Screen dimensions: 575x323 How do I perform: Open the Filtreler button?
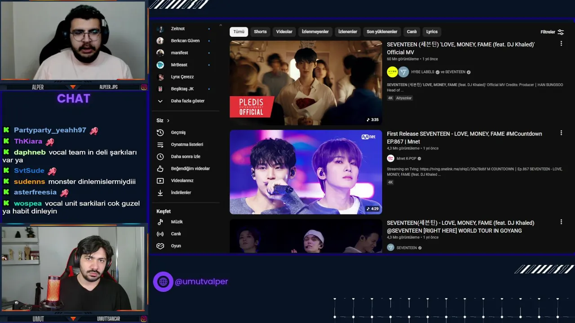[552, 32]
